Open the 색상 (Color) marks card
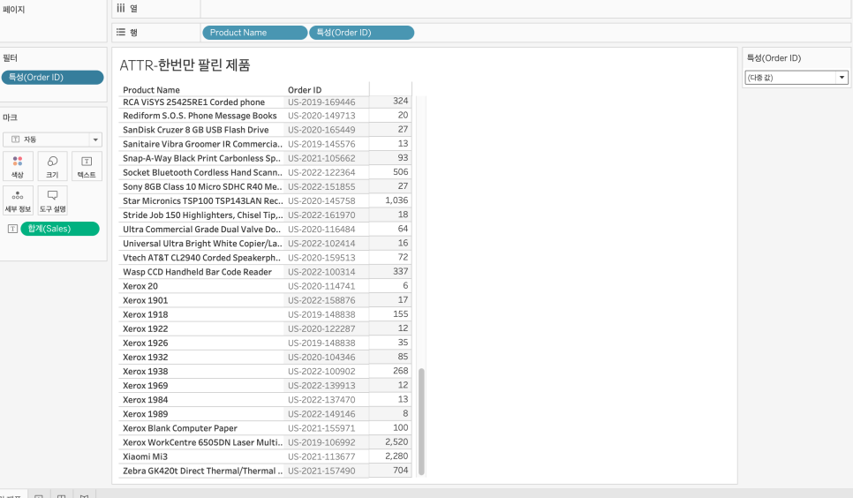The width and height of the screenshot is (853, 498). coord(18,166)
